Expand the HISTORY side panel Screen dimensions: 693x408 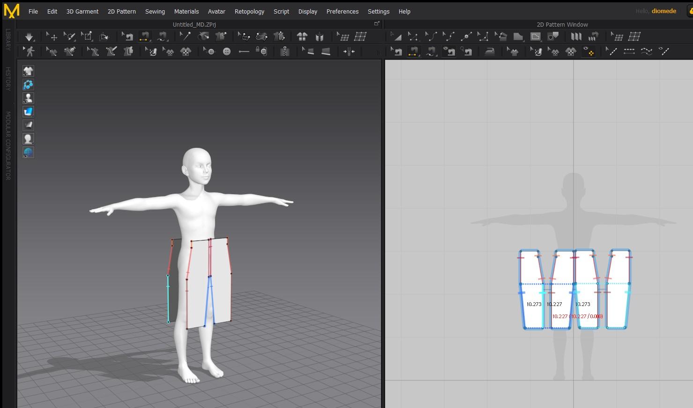coord(8,79)
